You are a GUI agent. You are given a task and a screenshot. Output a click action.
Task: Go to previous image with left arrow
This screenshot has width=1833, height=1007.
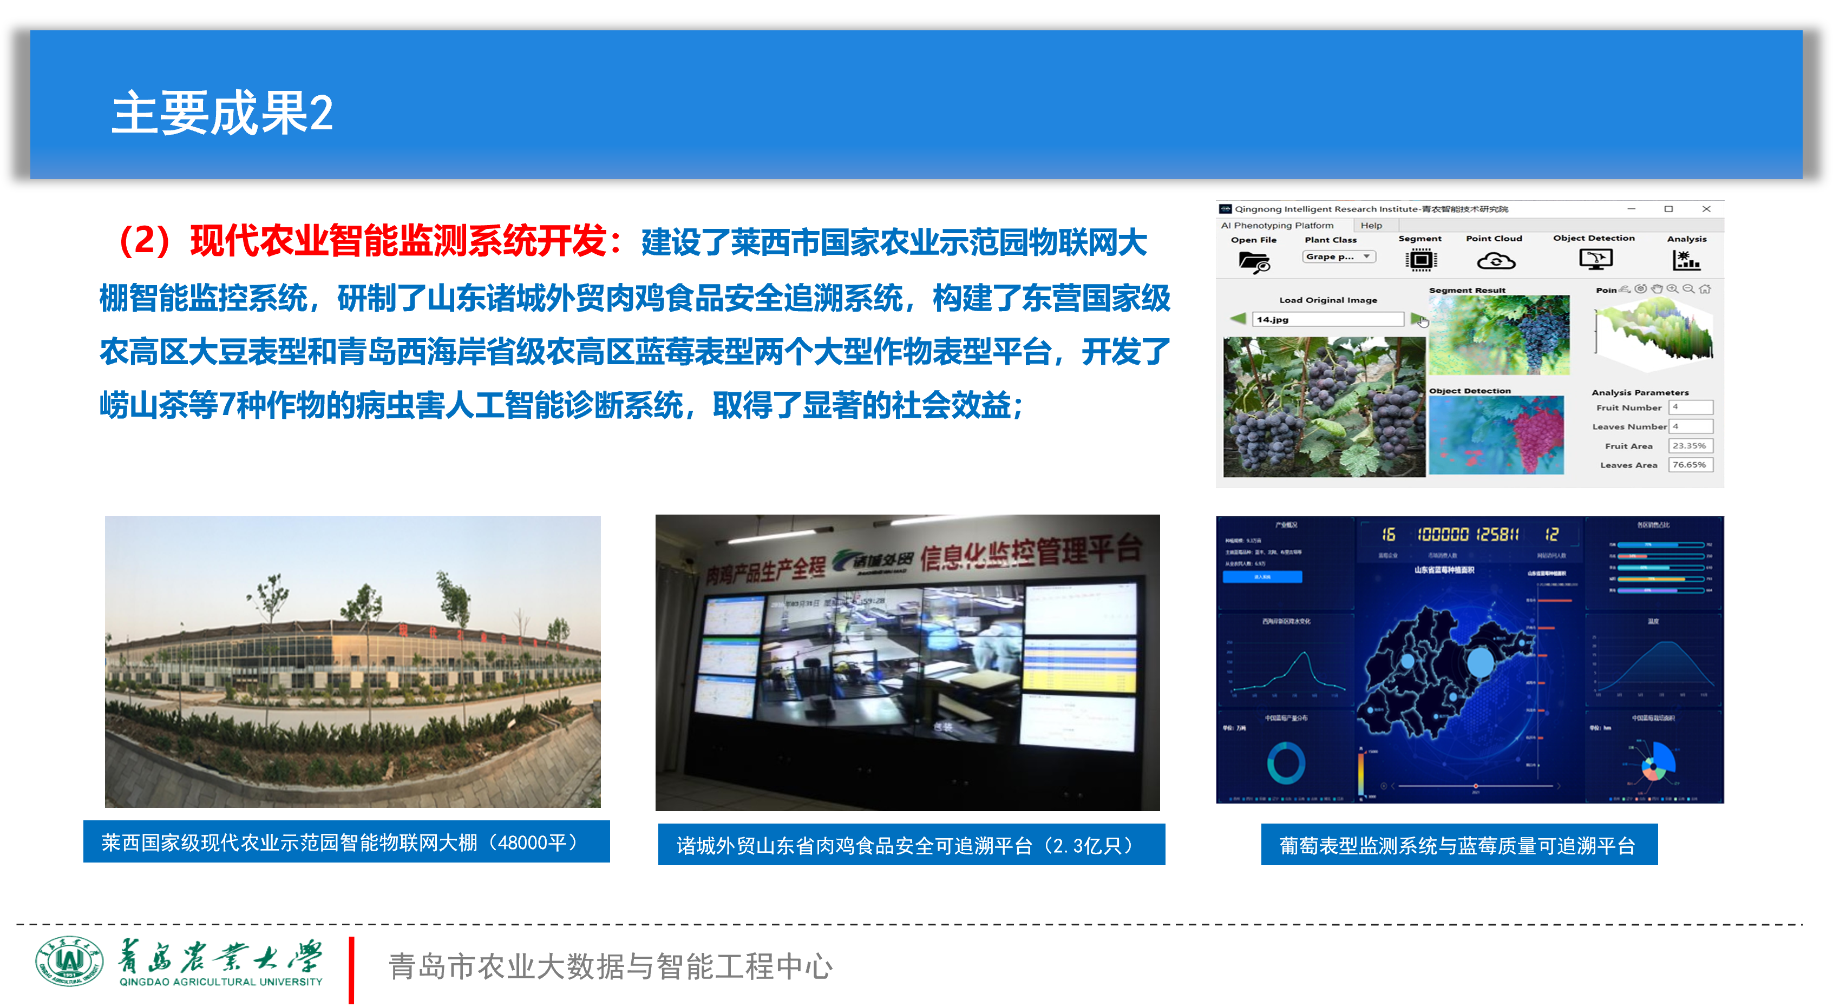(x=1238, y=319)
